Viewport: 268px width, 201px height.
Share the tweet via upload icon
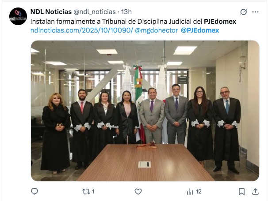pos(255,191)
